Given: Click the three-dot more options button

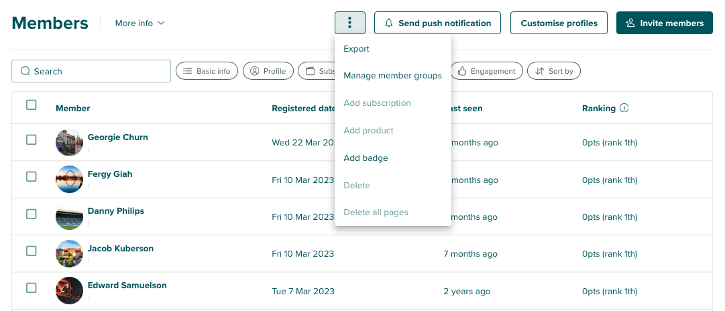Looking at the screenshot, I should (x=349, y=23).
